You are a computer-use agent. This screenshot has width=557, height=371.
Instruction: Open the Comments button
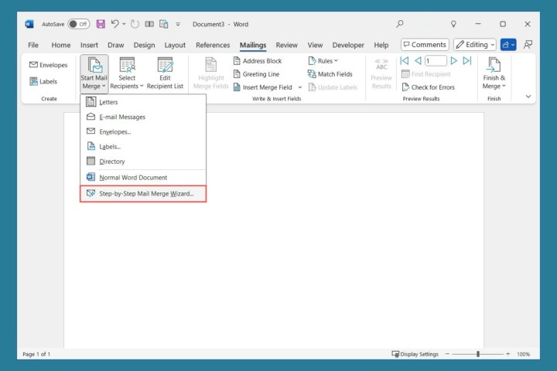point(423,45)
